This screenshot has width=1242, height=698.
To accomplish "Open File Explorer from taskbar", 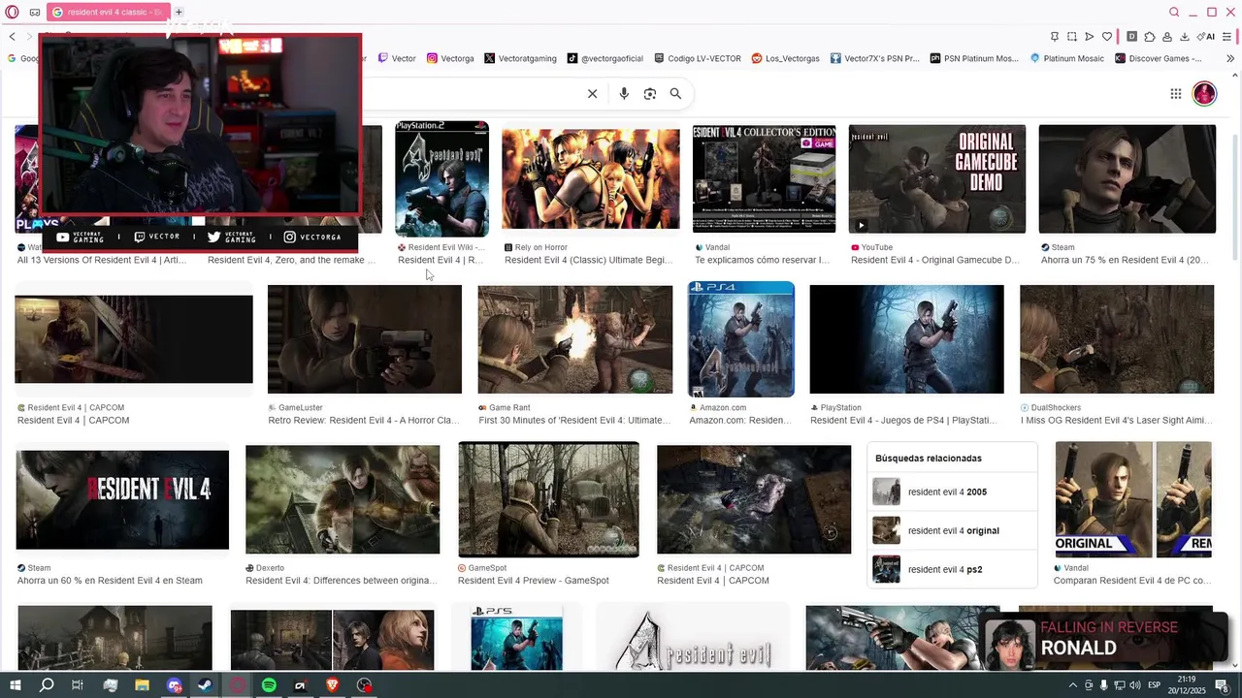I will (142, 685).
